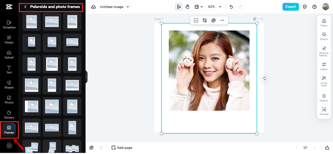Click the 1/1 page indicator
Viewport: 333px width, 154px height.
point(305,148)
